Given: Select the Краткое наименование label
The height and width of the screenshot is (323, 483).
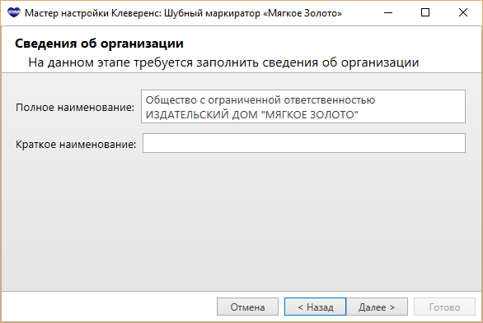Looking at the screenshot, I should 76,145.
